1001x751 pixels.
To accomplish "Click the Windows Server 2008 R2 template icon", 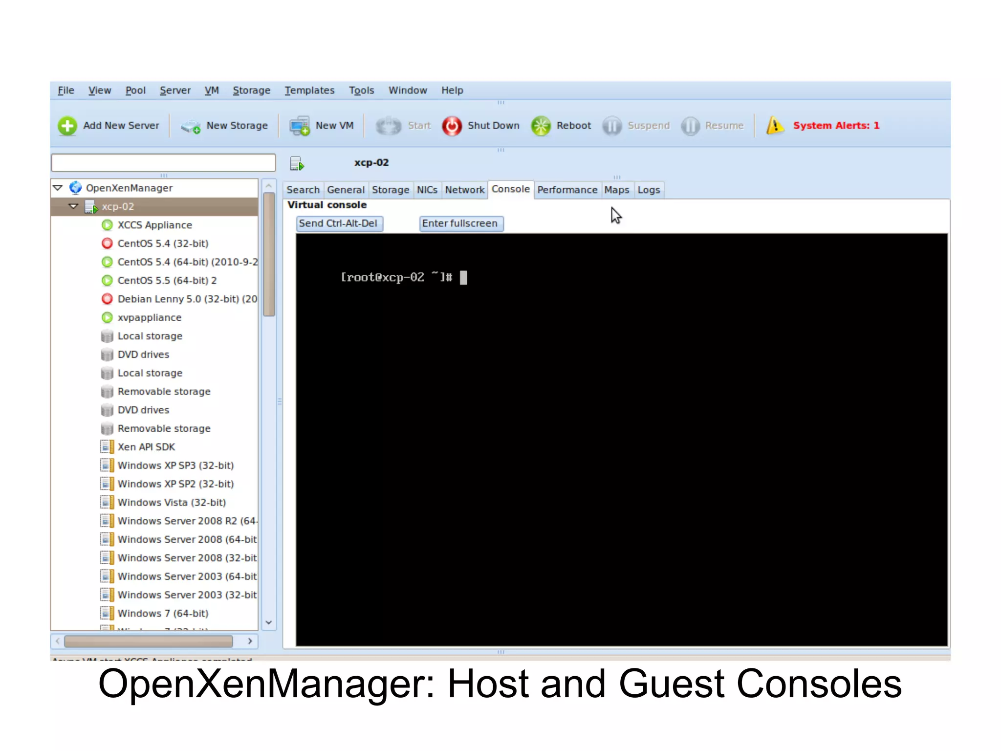I will (107, 521).
